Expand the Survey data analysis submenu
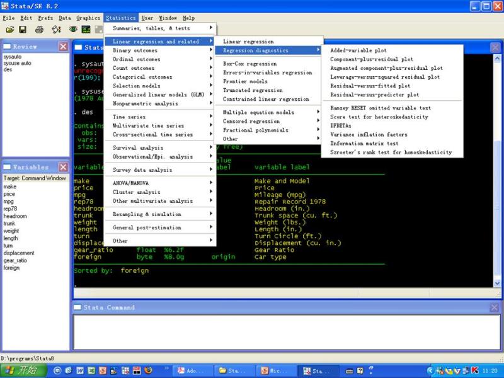 [x=160, y=170]
